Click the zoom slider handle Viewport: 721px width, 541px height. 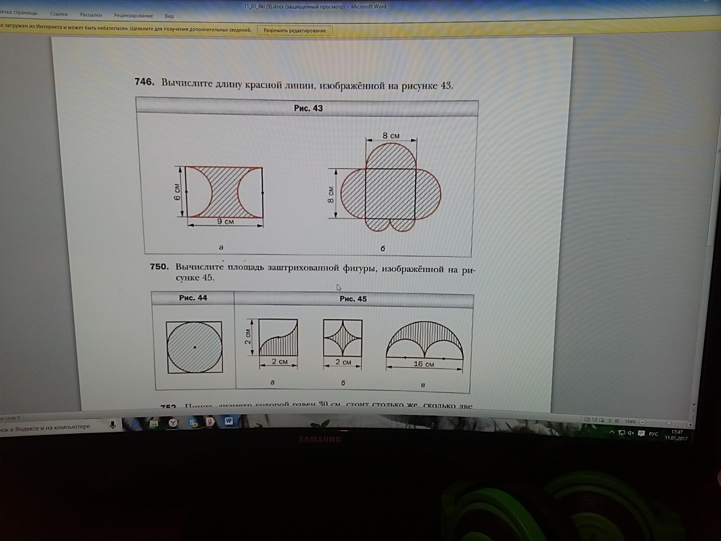(668, 423)
